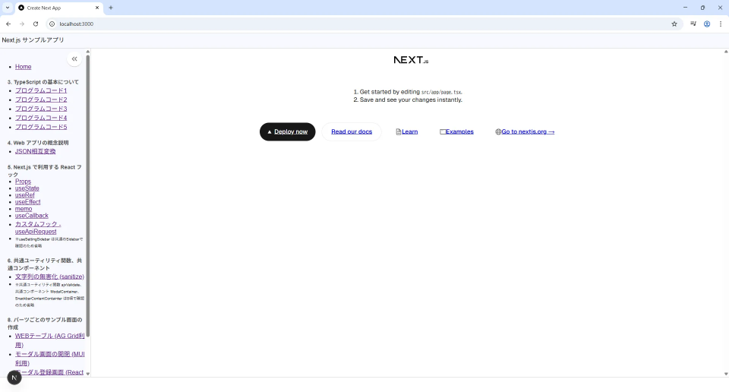
Task: Click the sidebar scroll-down arrow
Action: pyautogui.click(x=88, y=374)
